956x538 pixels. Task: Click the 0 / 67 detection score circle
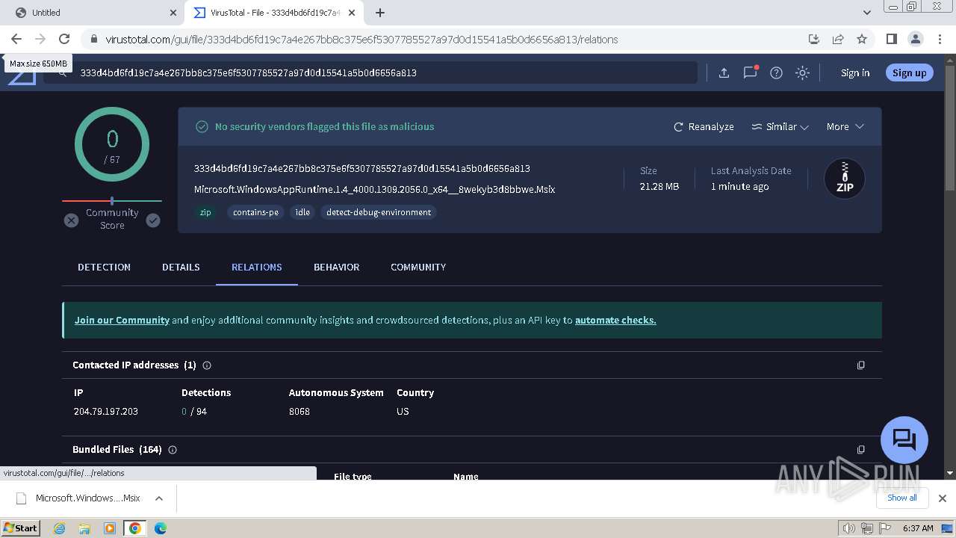tap(112, 144)
